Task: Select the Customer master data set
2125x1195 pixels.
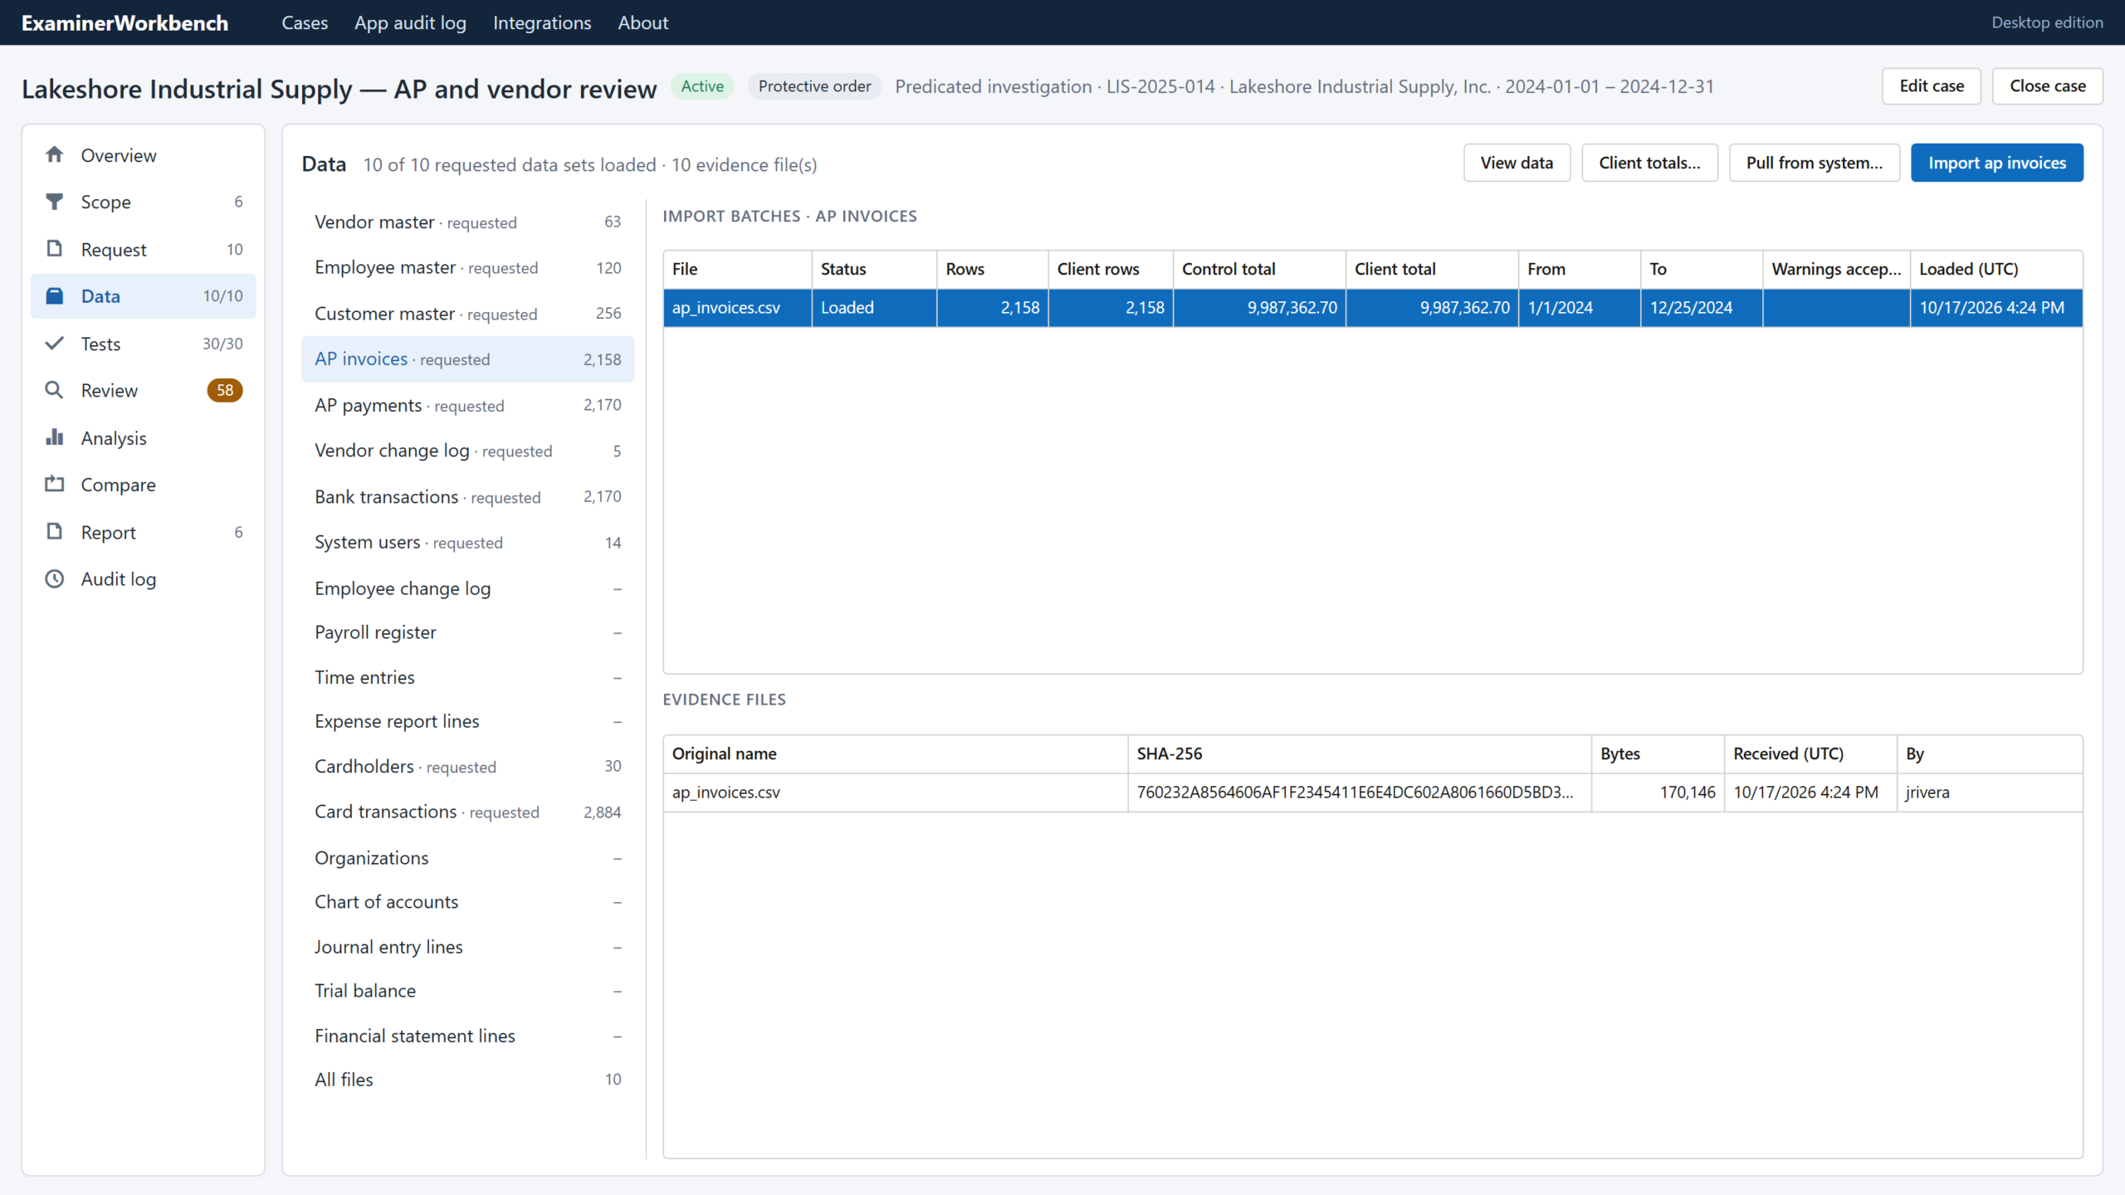Action: pyautogui.click(x=468, y=314)
